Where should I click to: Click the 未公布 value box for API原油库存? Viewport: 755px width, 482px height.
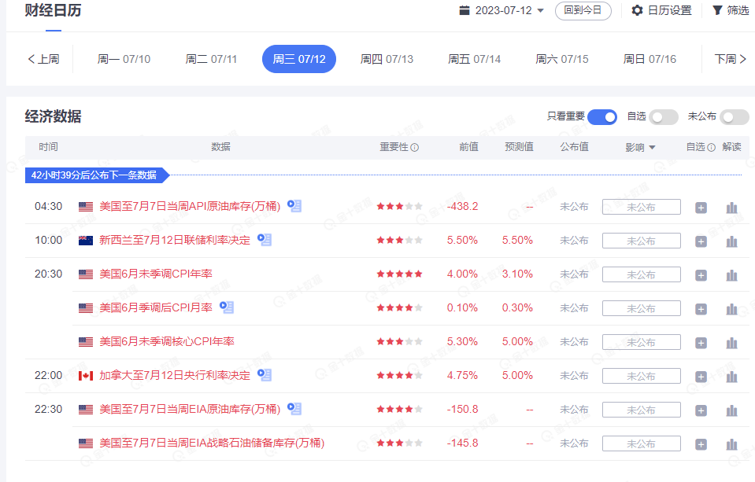pos(641,207)
